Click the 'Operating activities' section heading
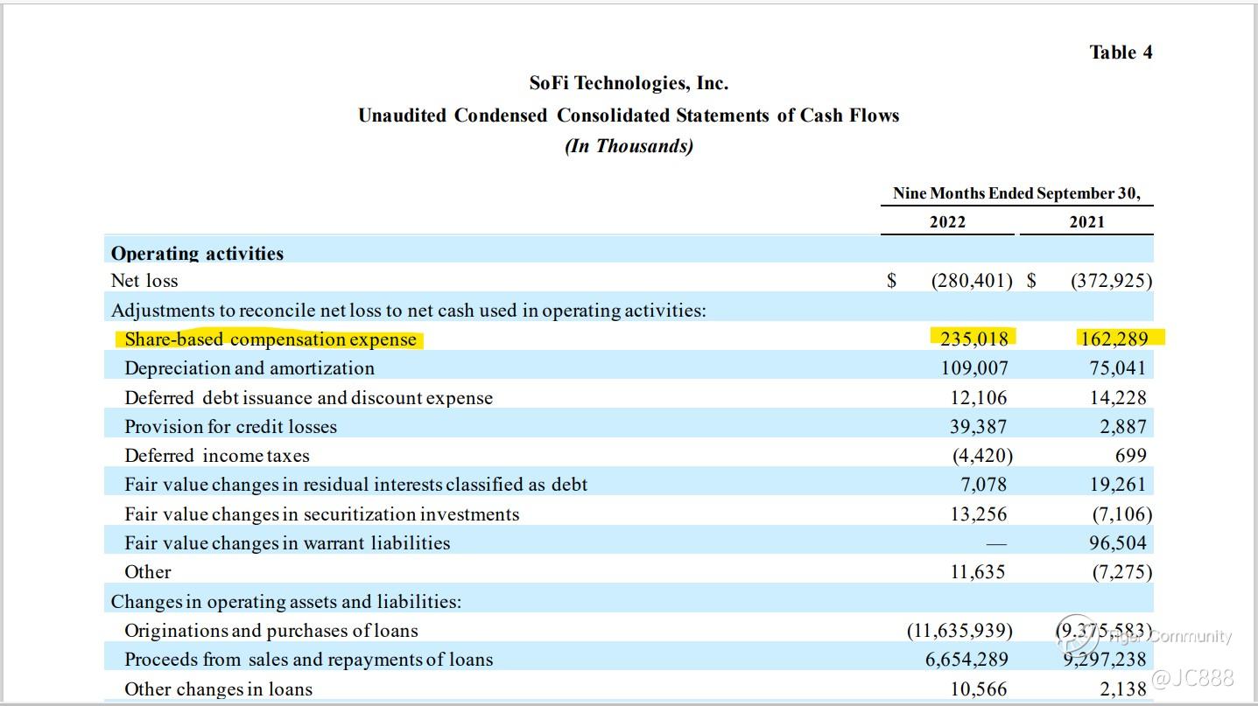Viewport: 1258px width, 706px height. 197,254
